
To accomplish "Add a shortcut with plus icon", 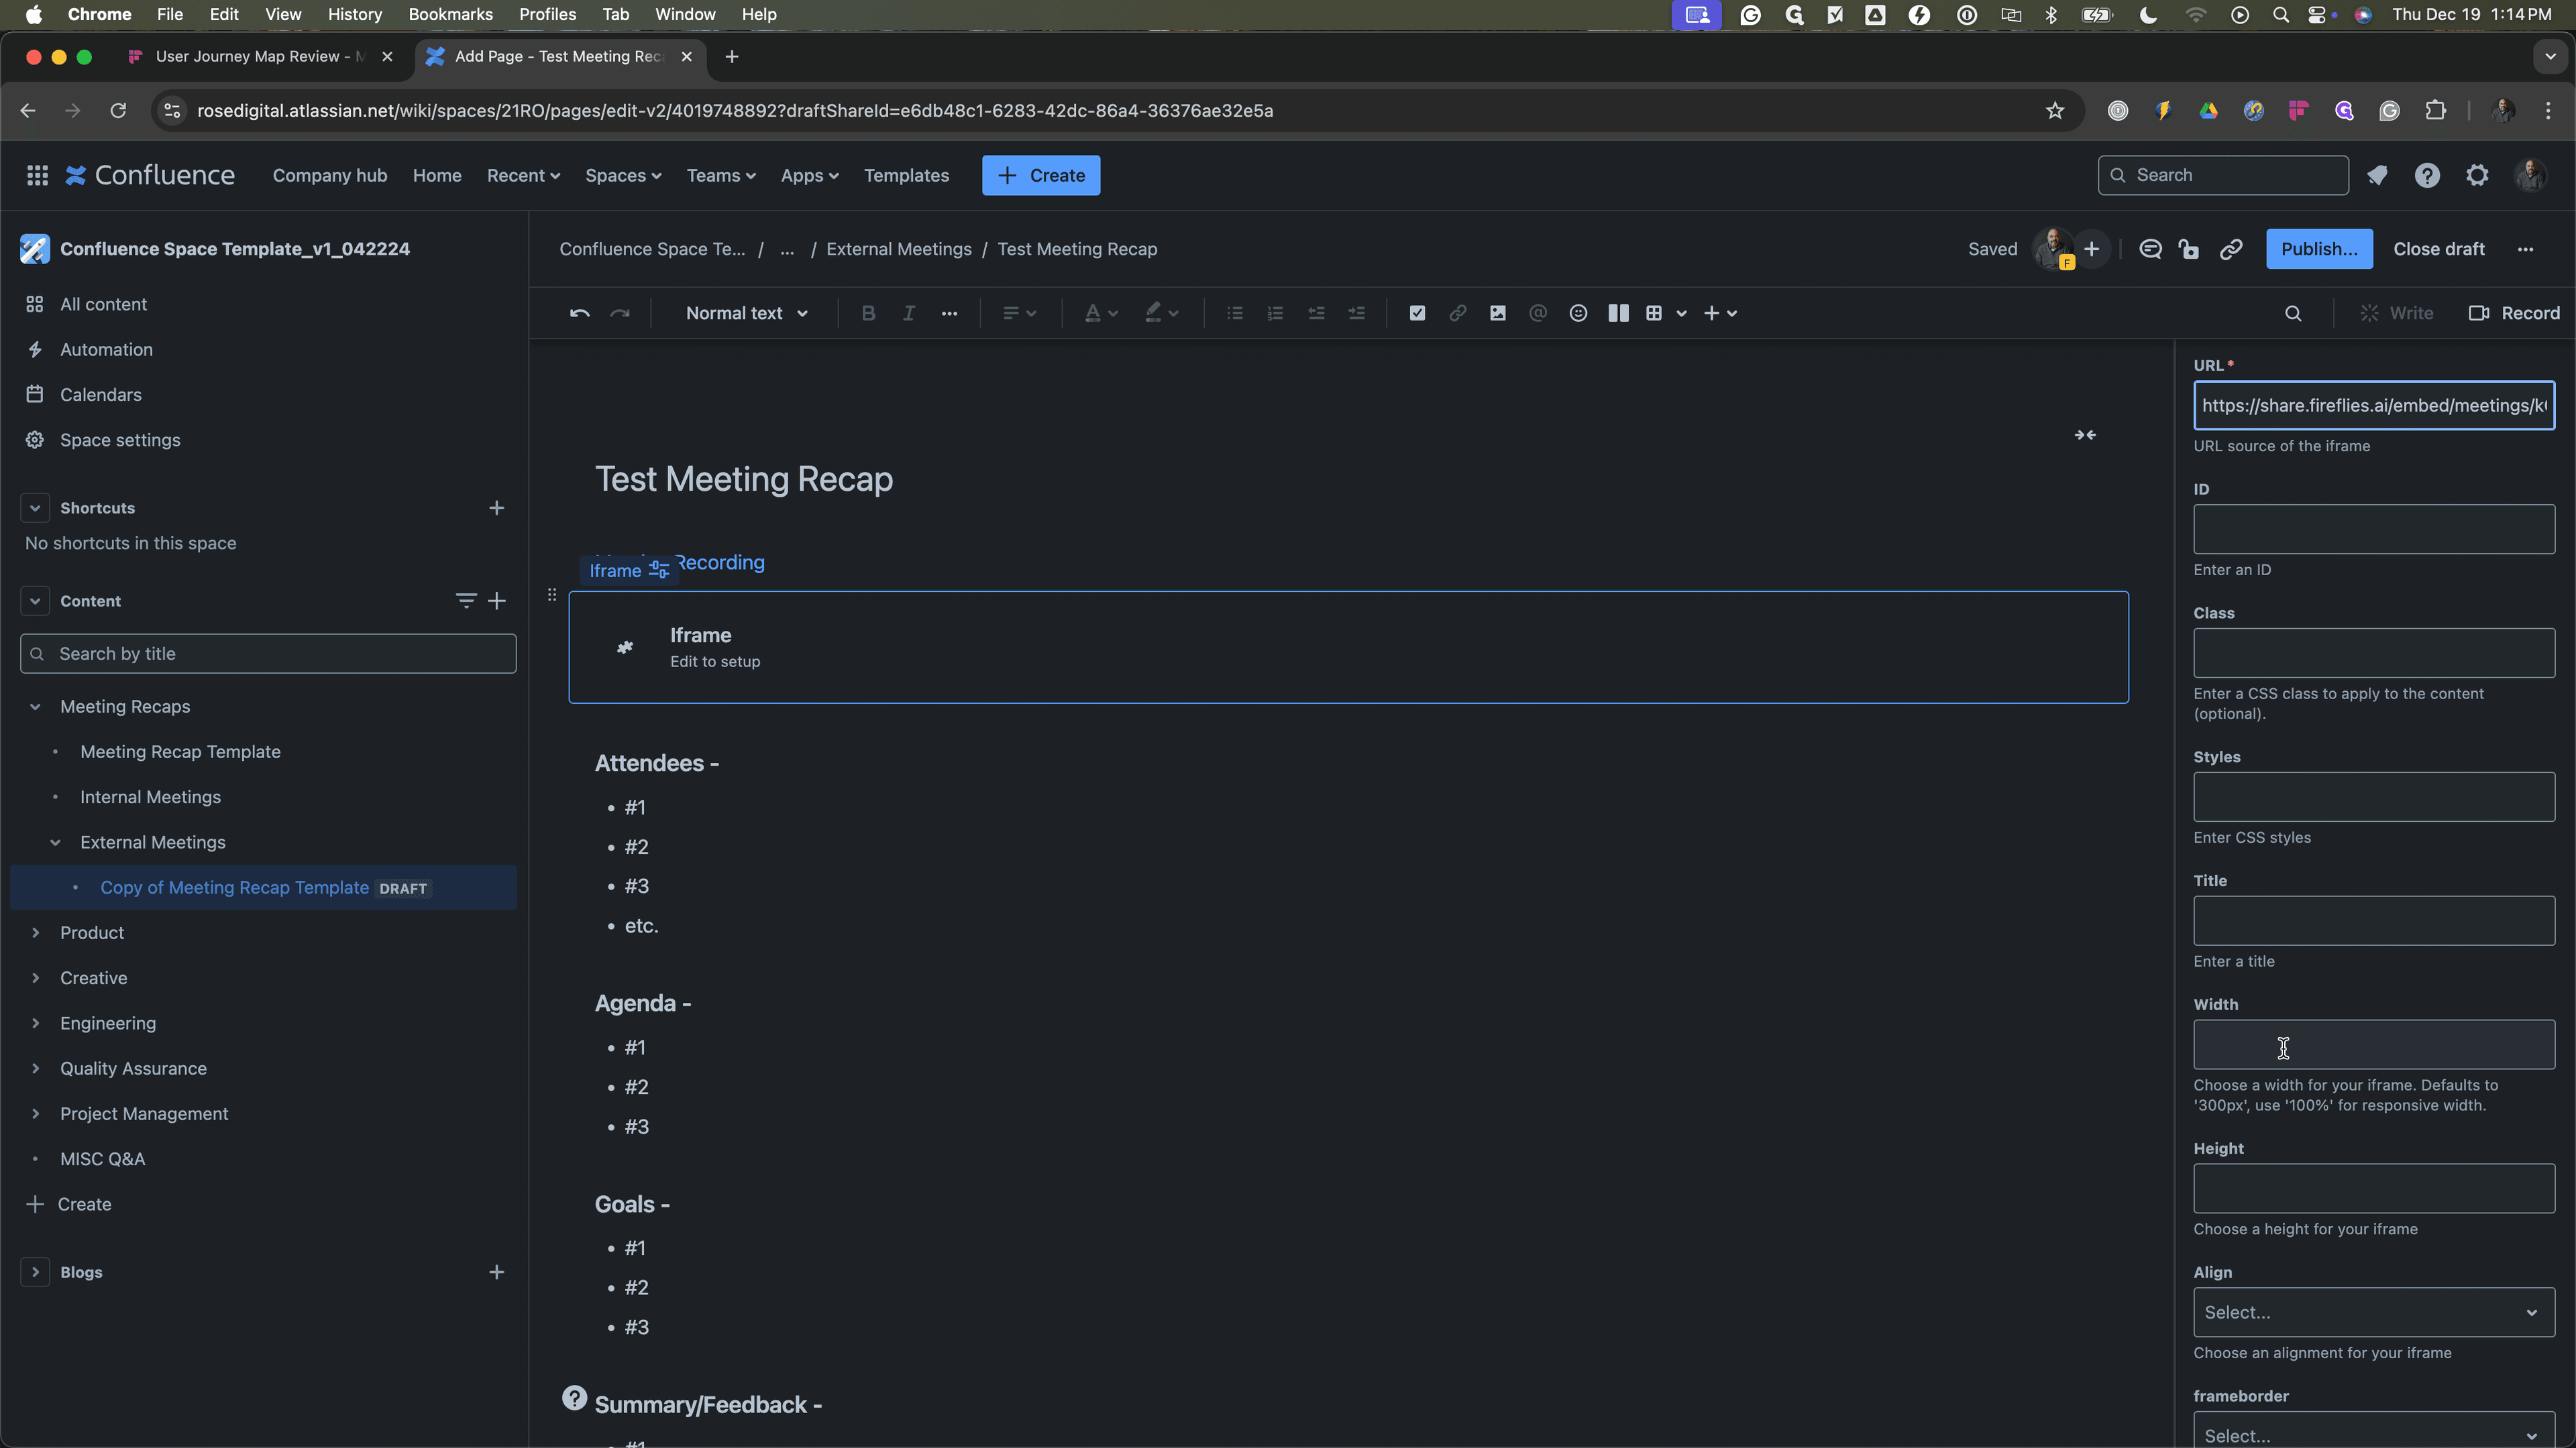I will 496,507.
